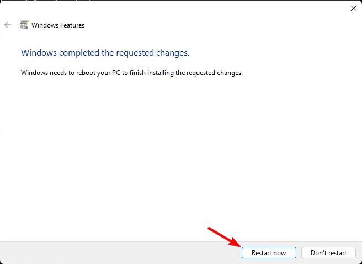Click the word "Features" in the title
The image size is (362, 264).
72,25
